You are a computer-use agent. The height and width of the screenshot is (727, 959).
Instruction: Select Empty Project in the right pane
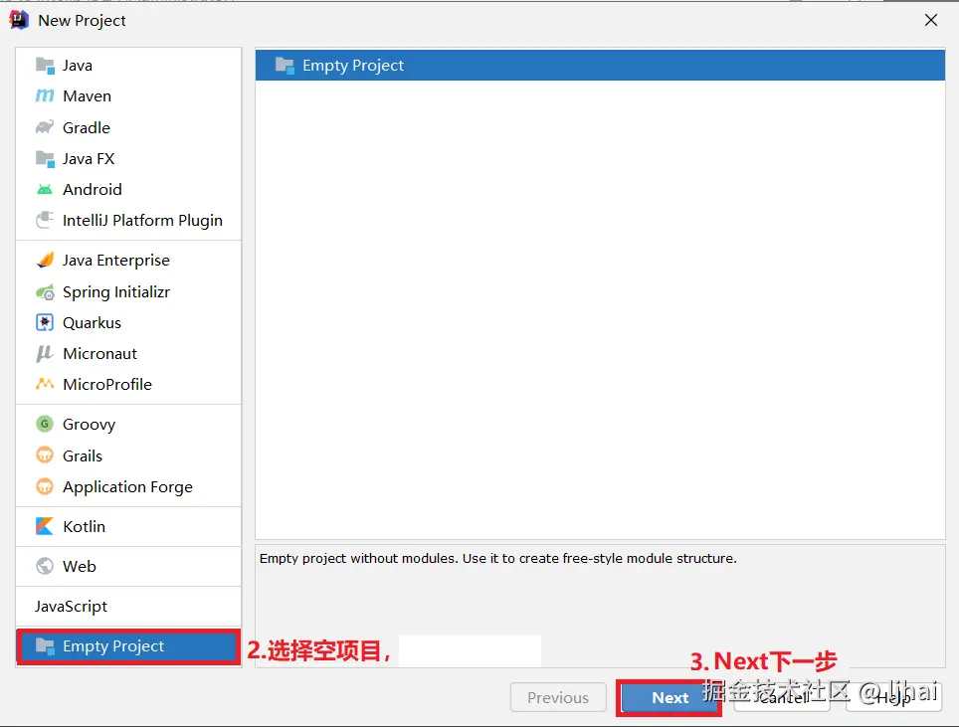click(600, 65)
